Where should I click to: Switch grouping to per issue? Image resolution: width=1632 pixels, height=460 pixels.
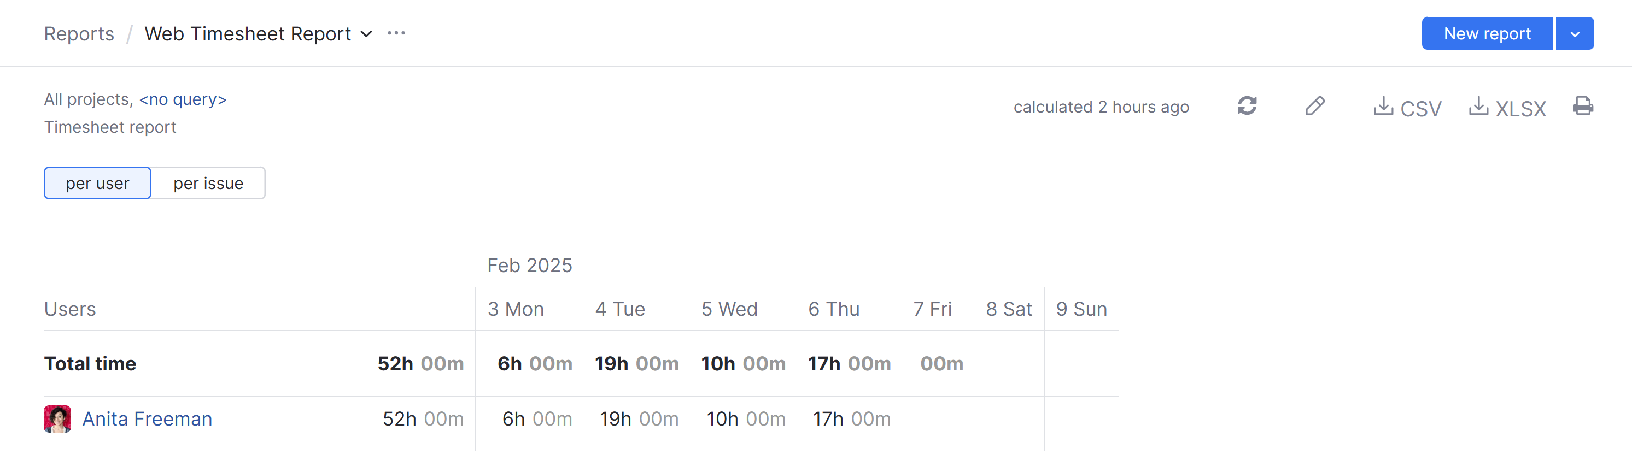208,183
